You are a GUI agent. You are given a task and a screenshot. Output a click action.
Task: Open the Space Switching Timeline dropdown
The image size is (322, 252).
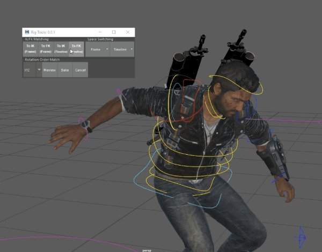pyautogui.click(x=122, y=49)
